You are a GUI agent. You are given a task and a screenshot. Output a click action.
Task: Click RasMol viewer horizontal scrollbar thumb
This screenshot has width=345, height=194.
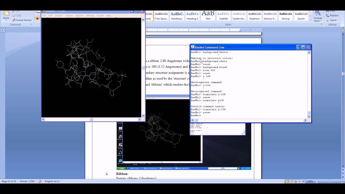(91, 119)
